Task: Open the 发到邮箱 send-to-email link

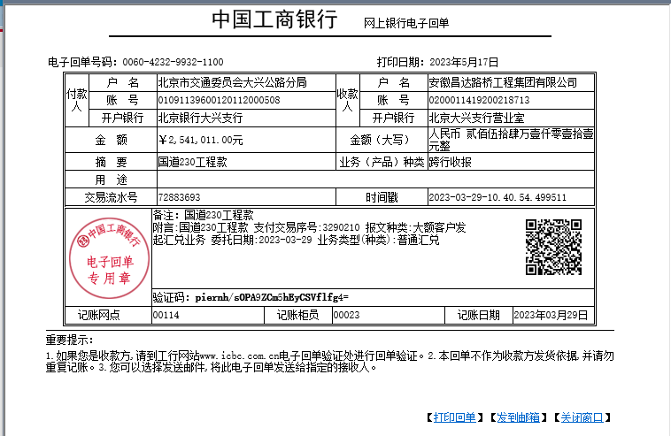Action: point(519,417)
